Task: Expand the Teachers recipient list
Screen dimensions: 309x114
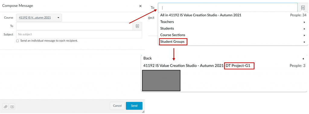Action: click(x=233, y=22)
